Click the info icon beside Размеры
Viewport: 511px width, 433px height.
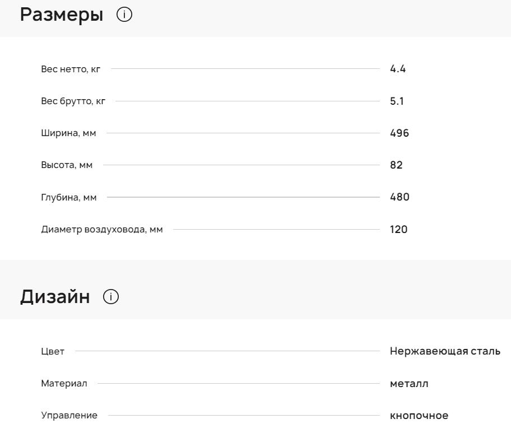click(x=124, y=16)
